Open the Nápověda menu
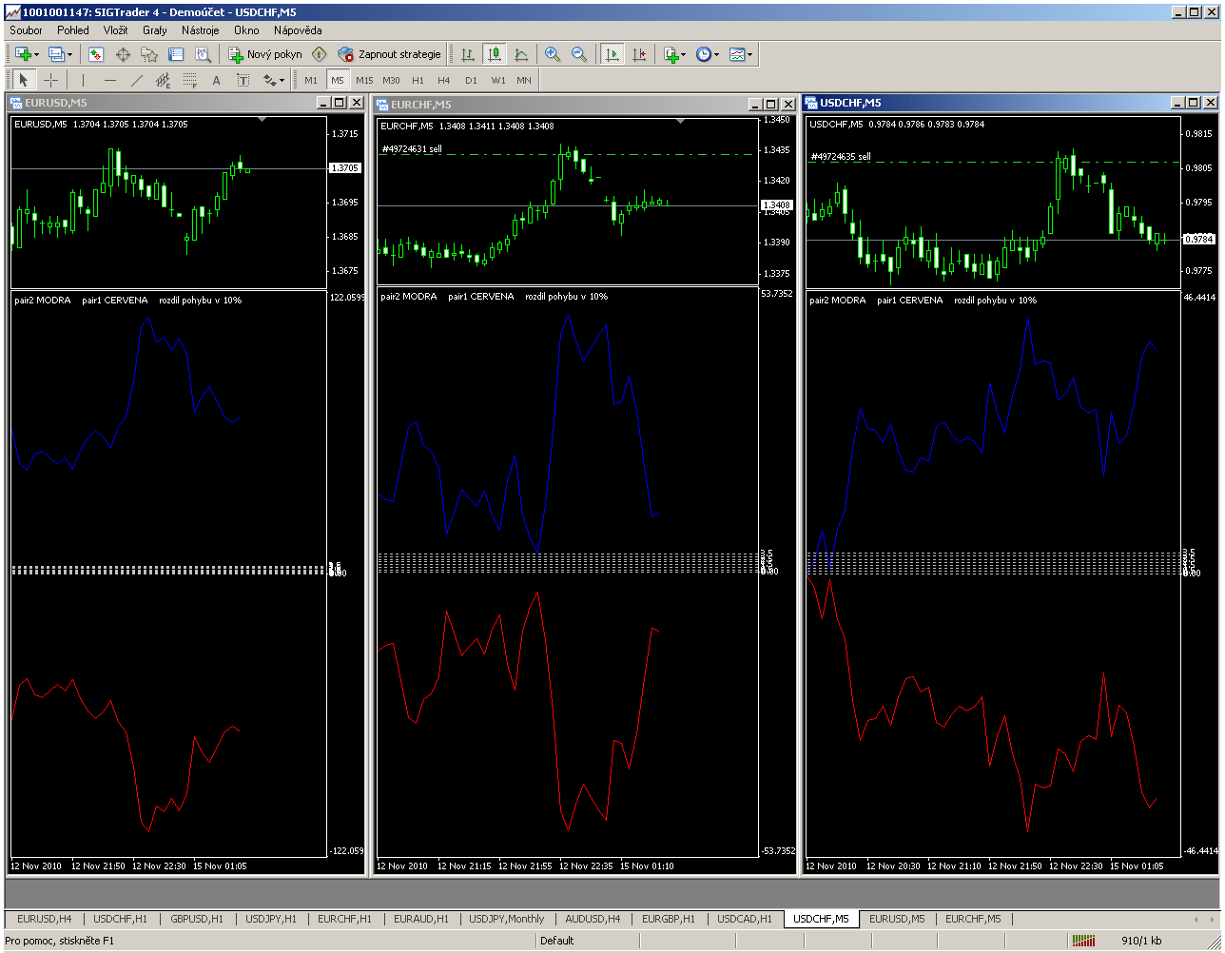The image size is (1225, 953). point(298,29)
